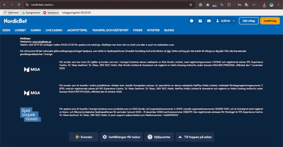The height and width of the screenshot is (147, 283).
Task: Open TRAVSPEL OCH HÄSTSPORT section
Action: (110, 30)
